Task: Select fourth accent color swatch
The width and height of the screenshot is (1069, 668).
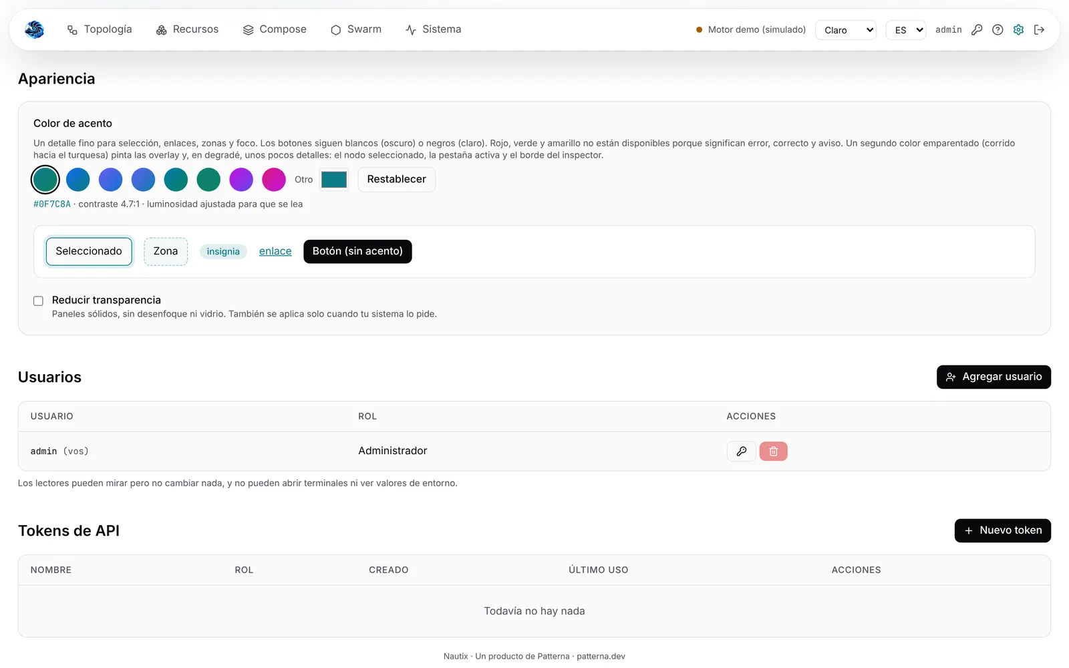Action: [x=144, y=179]
